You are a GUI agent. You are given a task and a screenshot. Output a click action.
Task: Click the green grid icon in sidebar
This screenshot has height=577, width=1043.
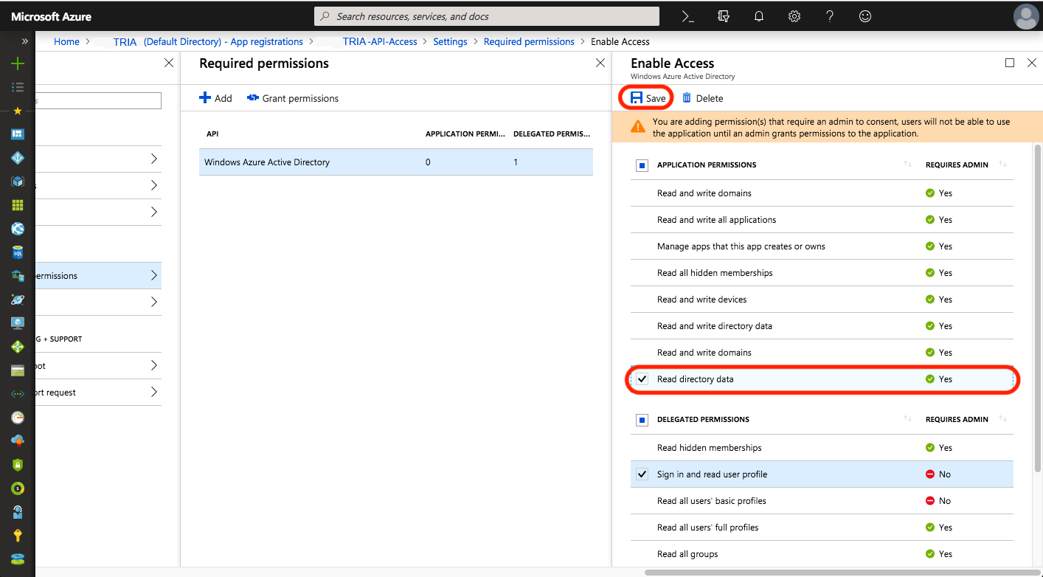click(x=18, y=205)
